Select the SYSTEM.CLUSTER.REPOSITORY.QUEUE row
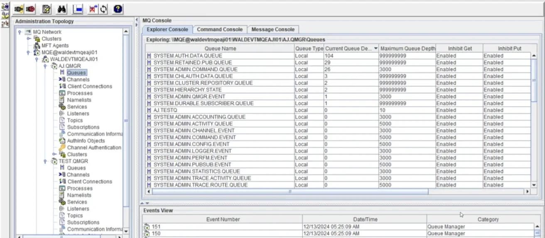The image size is (545, 238). [338, 83]
